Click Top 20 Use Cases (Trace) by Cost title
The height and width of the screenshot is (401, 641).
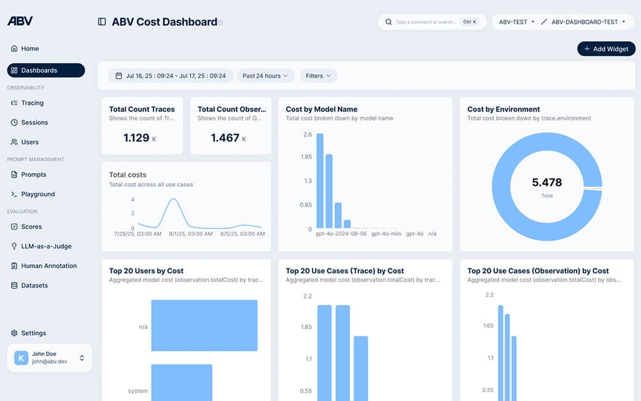(344, 271)
